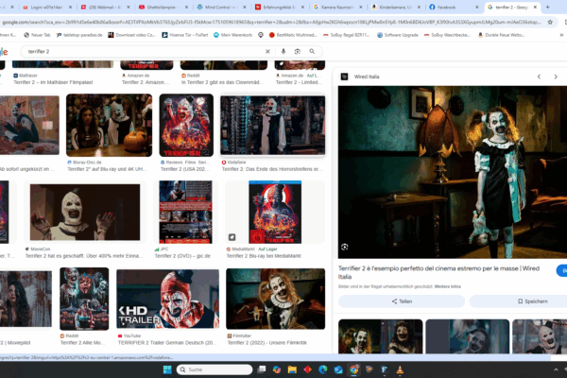567x378 pixels.
Task: Select the Reddit 'Terrifier 2 Alle Mo...' thumbnail
Action: [x=84, y=299]
